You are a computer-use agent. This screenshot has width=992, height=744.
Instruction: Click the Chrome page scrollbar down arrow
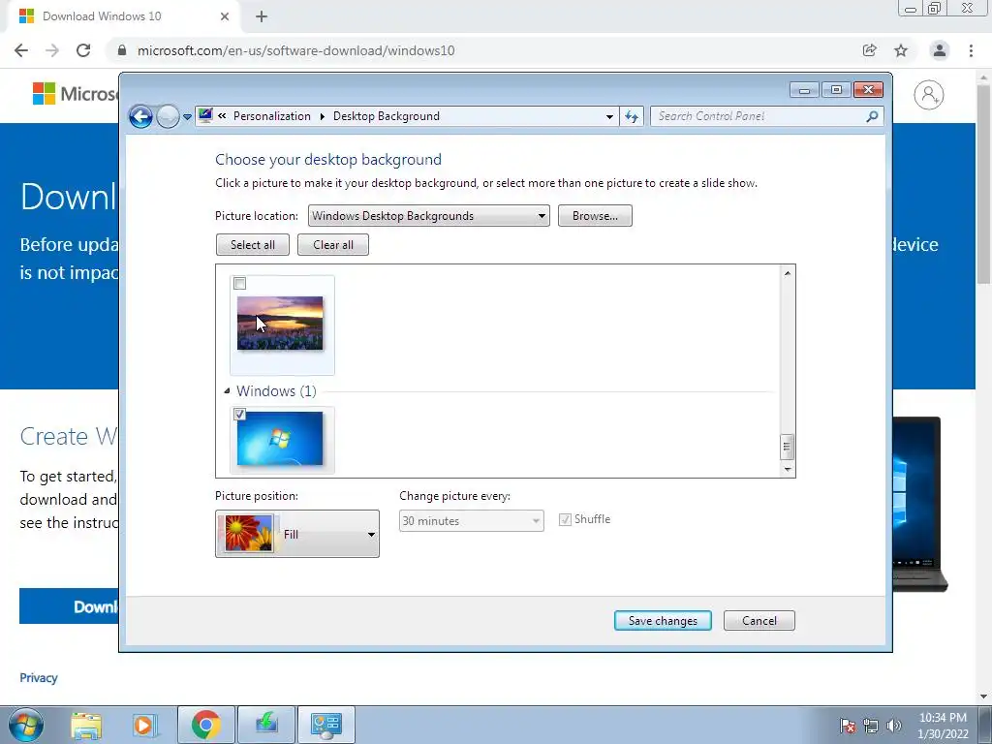pyautogui.click(x=984, y=697)
